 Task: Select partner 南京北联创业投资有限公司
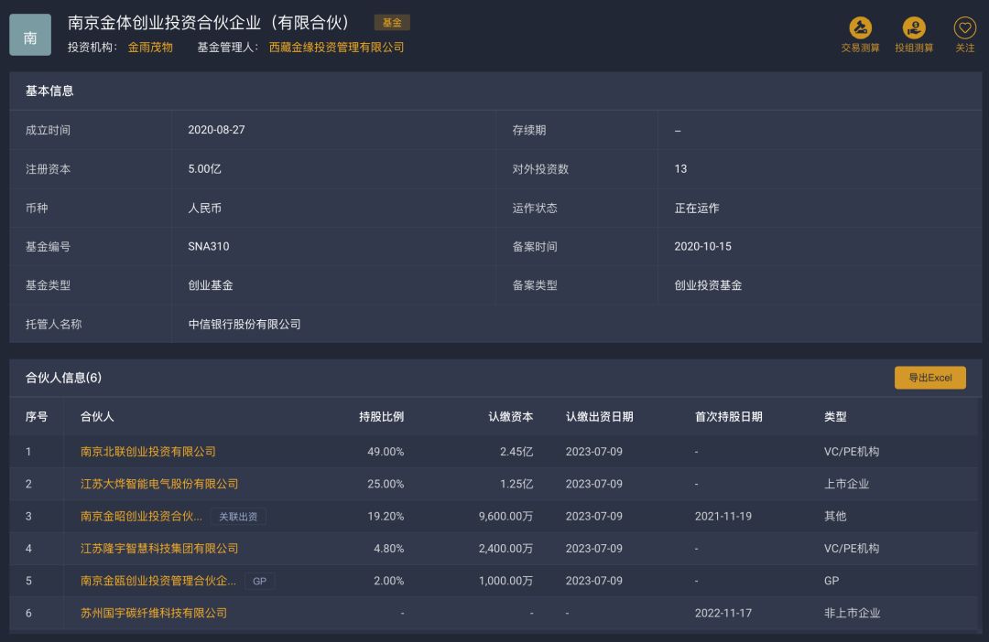pos(149,452)
